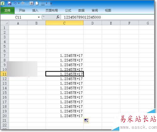Click empty cell D11

point(93,74)
